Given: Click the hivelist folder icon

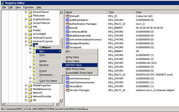Looking at the screenshot, I should 30,30.
